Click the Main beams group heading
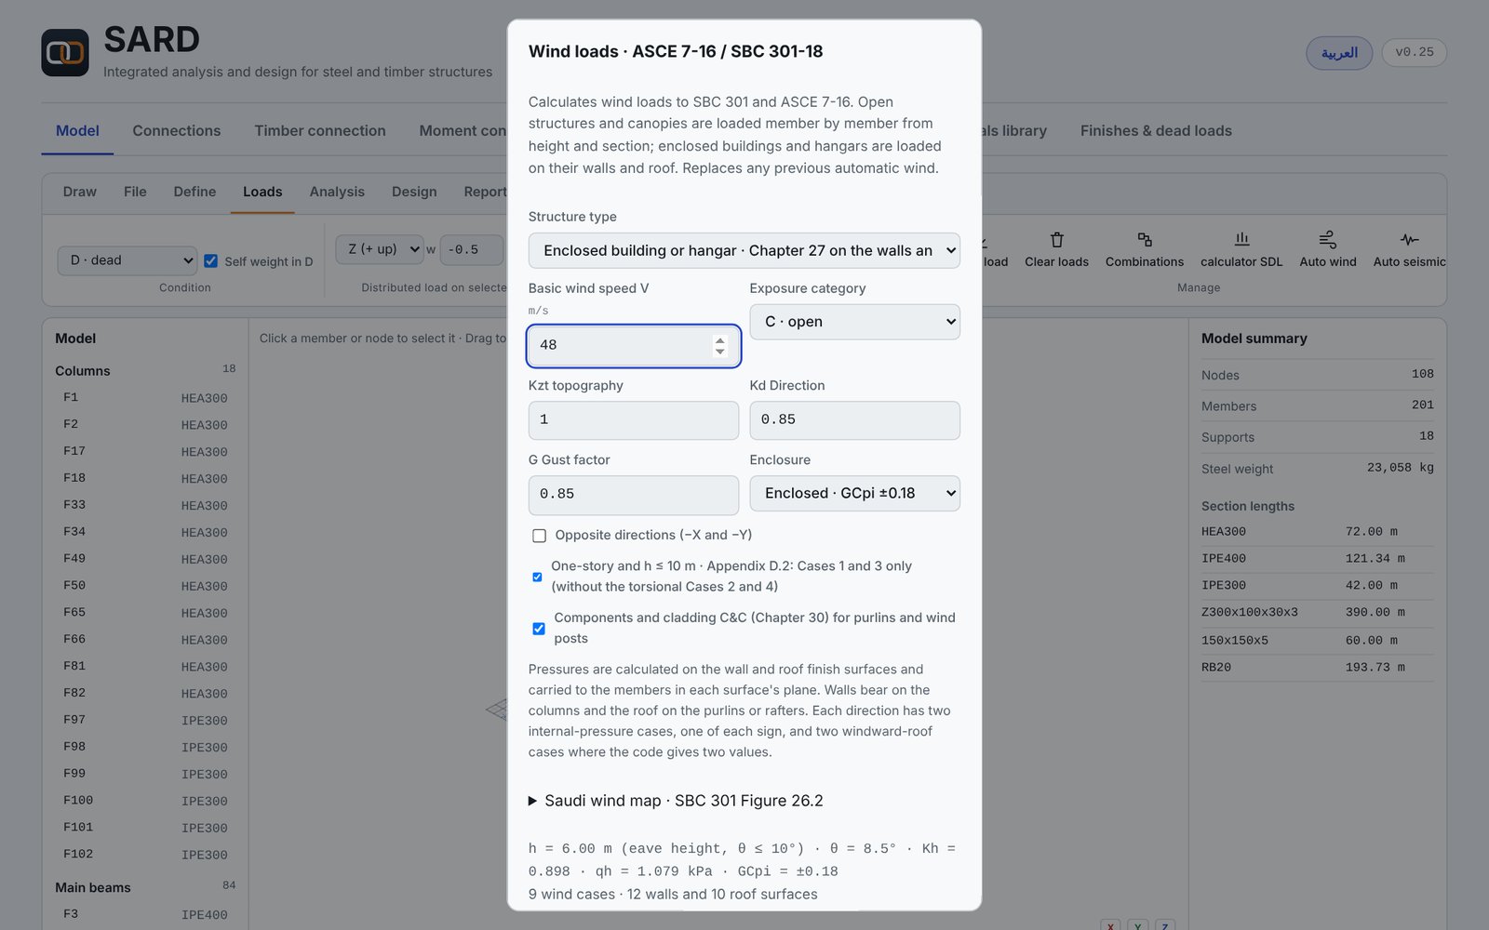 (93, 887)
